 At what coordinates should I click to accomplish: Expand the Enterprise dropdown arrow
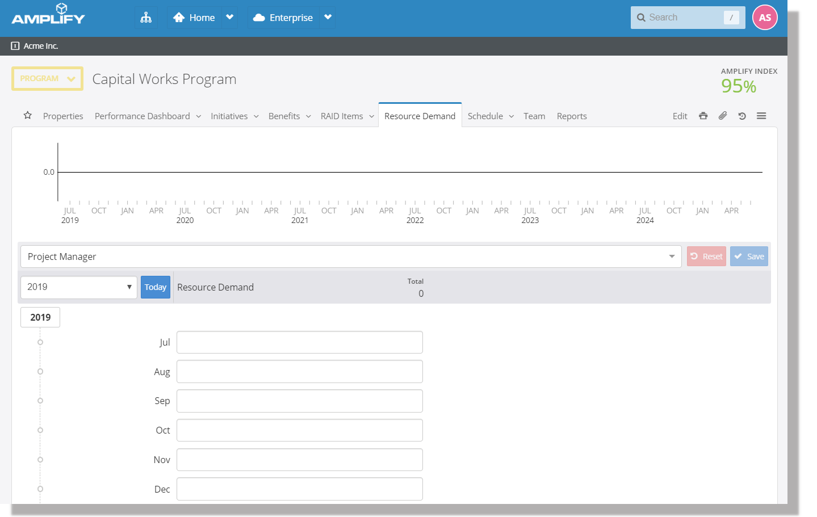click(x=328, y=18)
